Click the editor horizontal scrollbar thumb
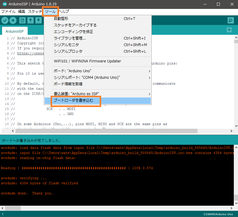The width and height of the screenshot is (238, 217). pyautogui.click(x=107, y=131)
